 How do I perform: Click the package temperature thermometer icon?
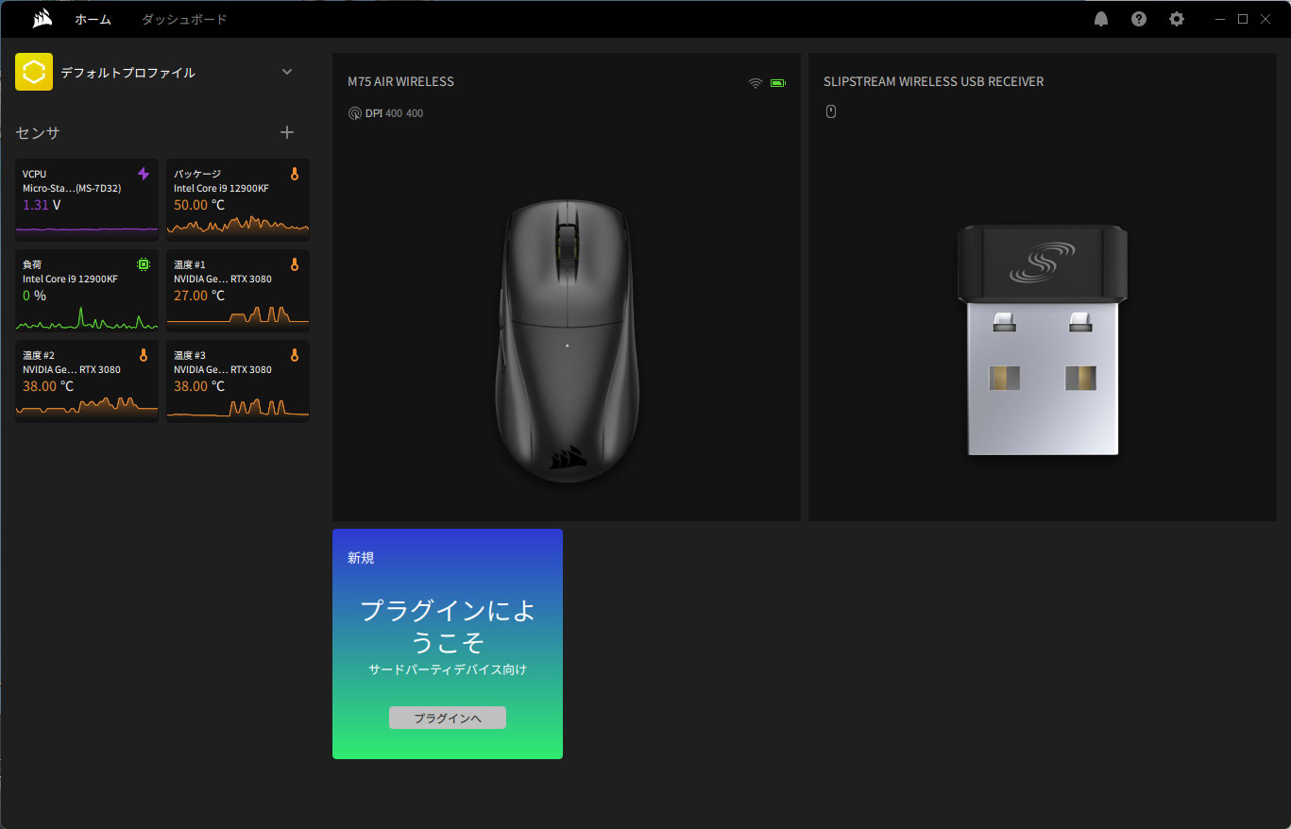click(x=295, y=174)
